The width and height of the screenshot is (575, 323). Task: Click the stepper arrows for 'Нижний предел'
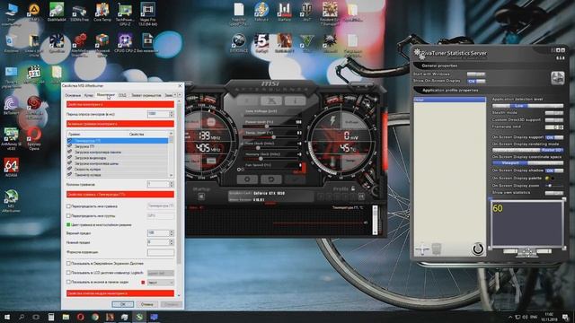172,242
